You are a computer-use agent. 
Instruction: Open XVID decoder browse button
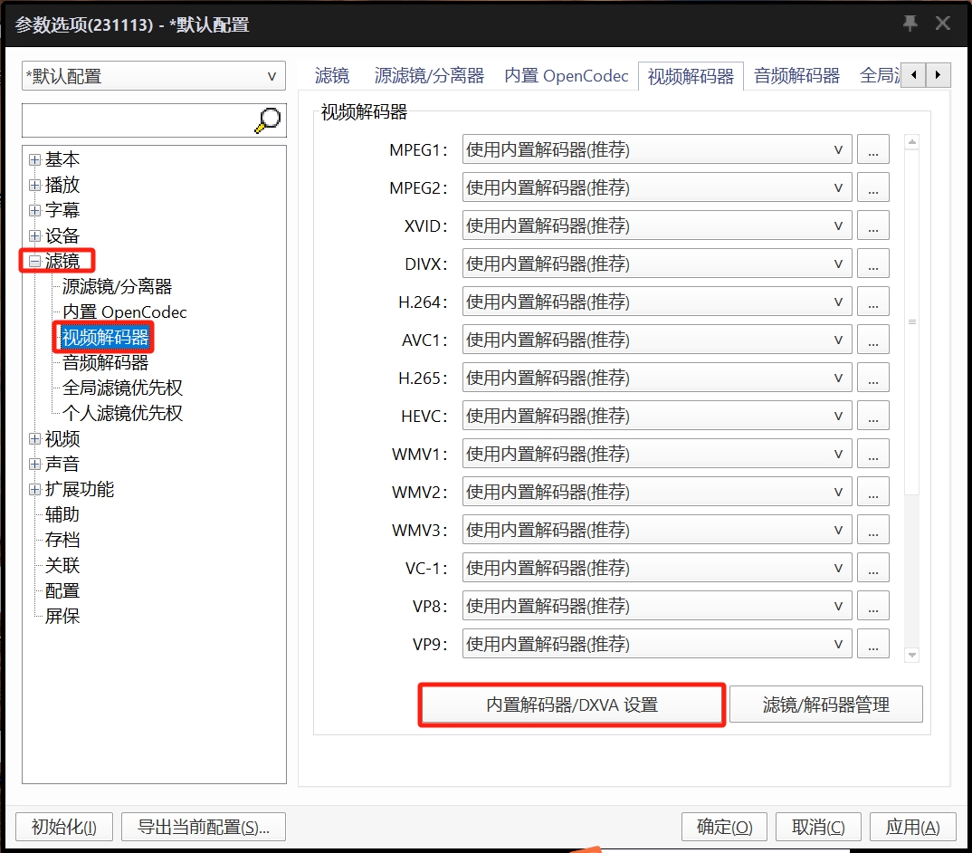click(872, 225)
